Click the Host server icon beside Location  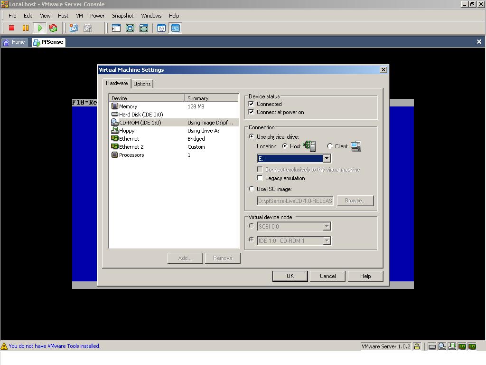coord(309,146)
